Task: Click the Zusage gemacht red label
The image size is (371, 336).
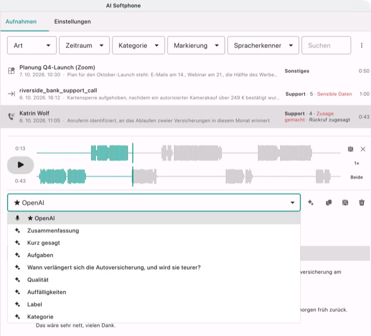Action: [309, 117]
